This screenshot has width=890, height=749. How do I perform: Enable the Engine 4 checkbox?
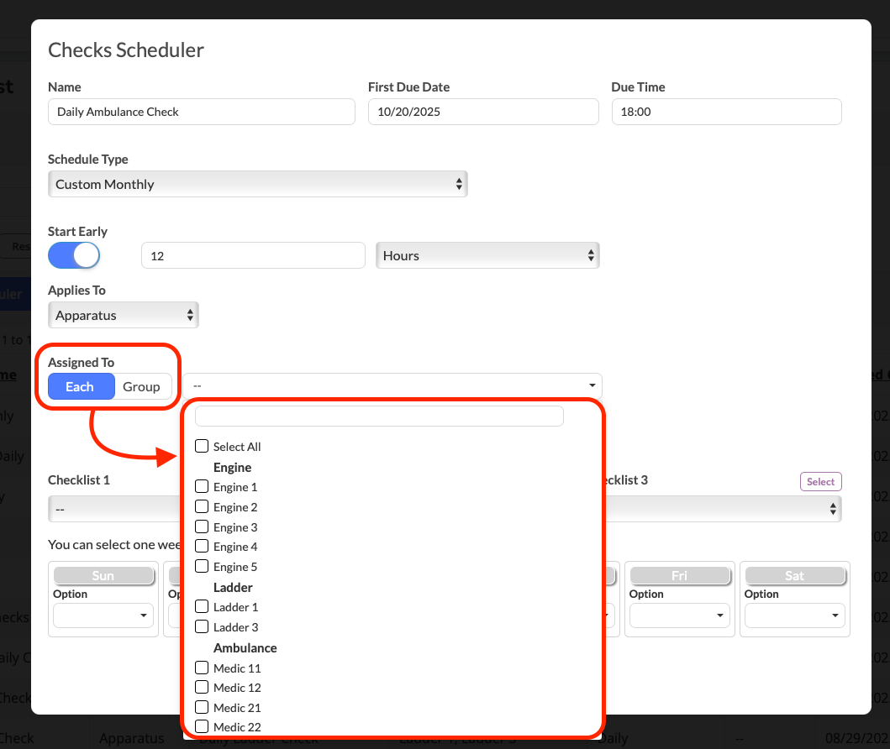coord(202,547)
